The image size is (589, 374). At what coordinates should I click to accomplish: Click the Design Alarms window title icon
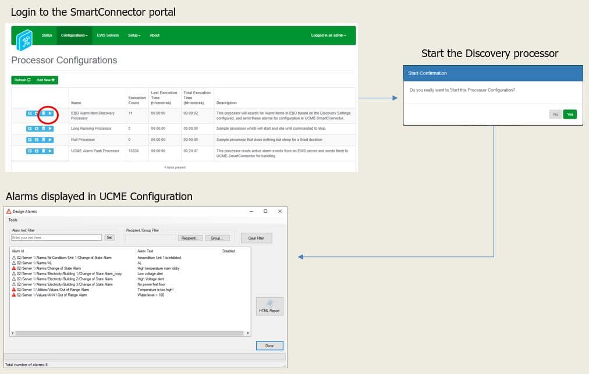pos(9,211)
